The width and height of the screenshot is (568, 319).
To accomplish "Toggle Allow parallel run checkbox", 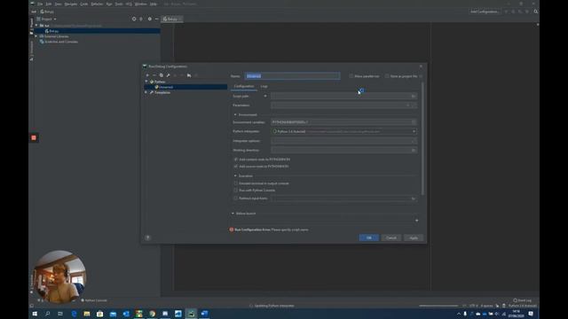I will tap(351, 76).
